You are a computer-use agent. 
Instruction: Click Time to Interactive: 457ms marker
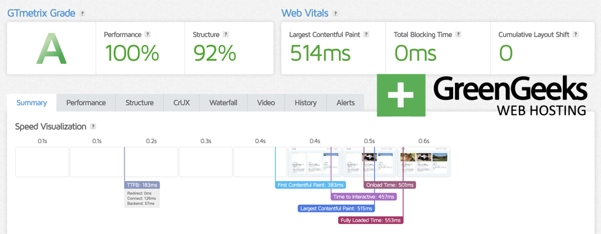[x=364, y=197]
